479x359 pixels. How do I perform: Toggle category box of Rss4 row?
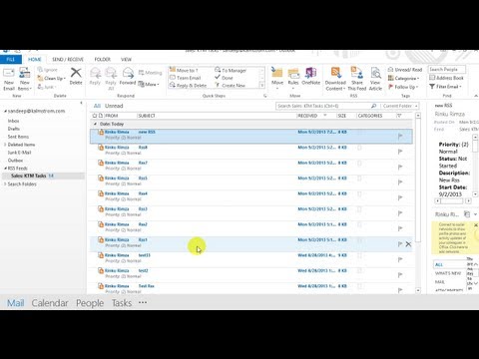tap(359, 193)
